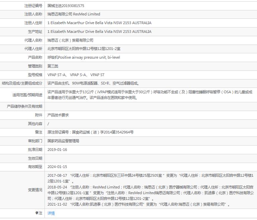Click the 备注 row label
257x220 pixels.
[x=38, y=132]
